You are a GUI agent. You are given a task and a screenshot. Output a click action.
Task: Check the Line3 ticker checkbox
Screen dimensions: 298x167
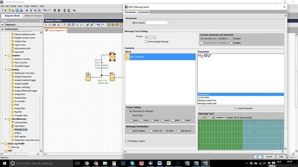pos(152,120)
